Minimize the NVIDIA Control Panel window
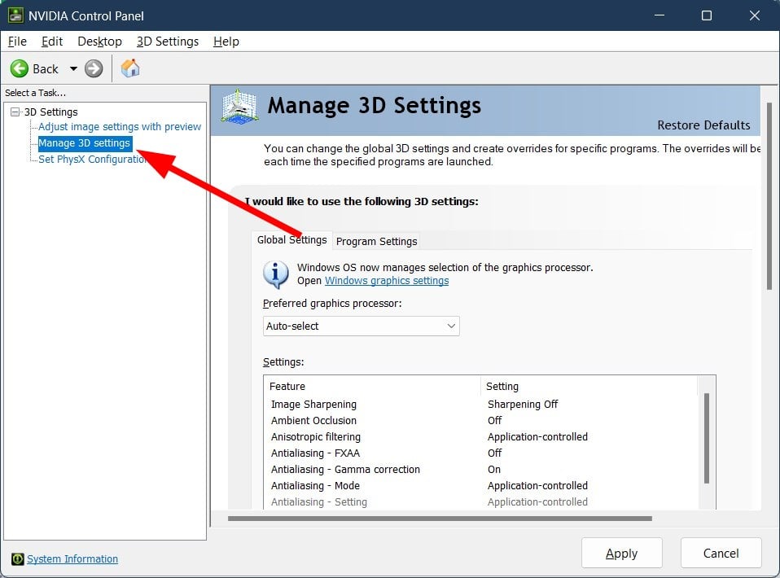The width and height of the screenshot is (780, 578). pyautogui.click(x=659, y=15)
